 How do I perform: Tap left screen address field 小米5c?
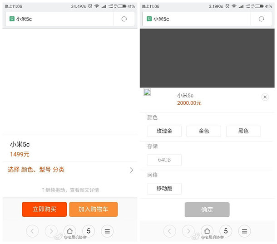59,19
